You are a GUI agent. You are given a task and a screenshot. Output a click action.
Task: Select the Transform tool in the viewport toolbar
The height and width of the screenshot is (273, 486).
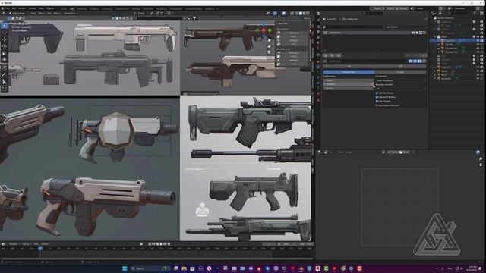pyautogui.click(x=5, y=60)
